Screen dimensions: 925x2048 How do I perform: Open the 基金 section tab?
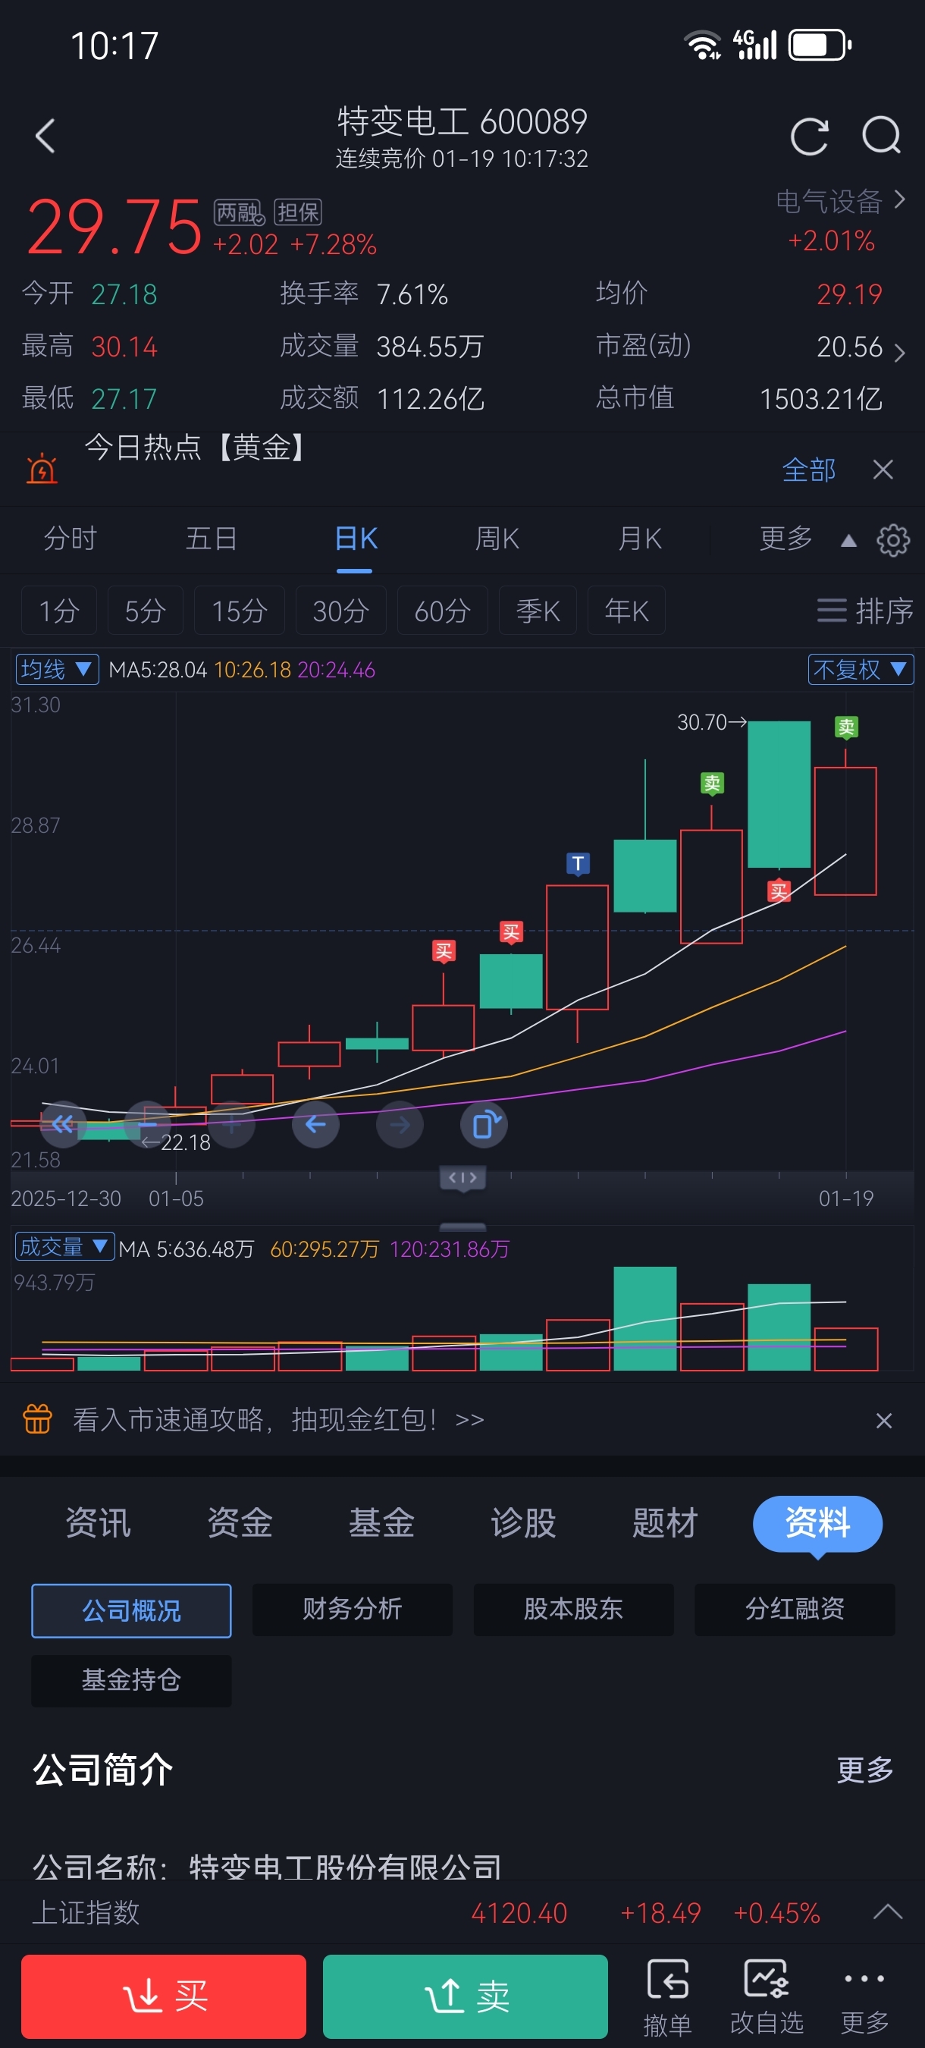381,1523
